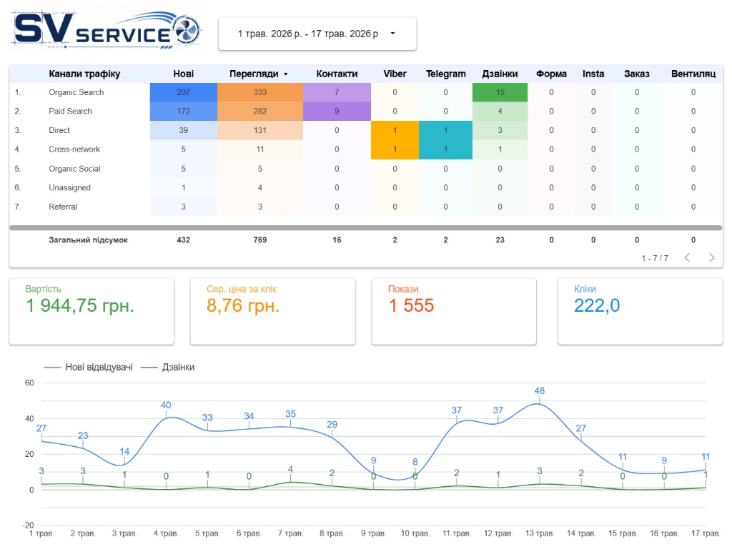
Task: Click Organic Search Контакти cell 7
Action: click(x=337, y=92)
